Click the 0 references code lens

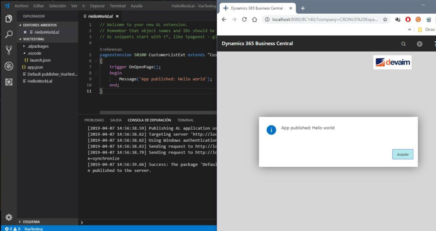click(x=111, y=49)
